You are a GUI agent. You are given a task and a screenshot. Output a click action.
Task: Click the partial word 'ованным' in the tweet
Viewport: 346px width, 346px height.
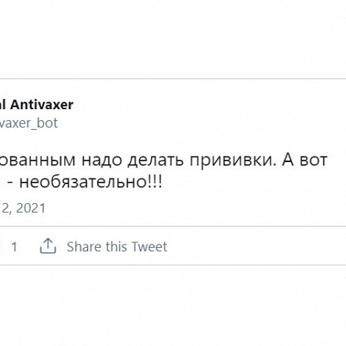click(38, 160)
